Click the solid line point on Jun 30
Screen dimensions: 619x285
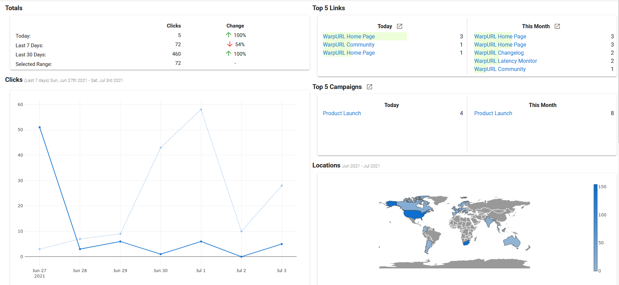(x=161, y=254)
